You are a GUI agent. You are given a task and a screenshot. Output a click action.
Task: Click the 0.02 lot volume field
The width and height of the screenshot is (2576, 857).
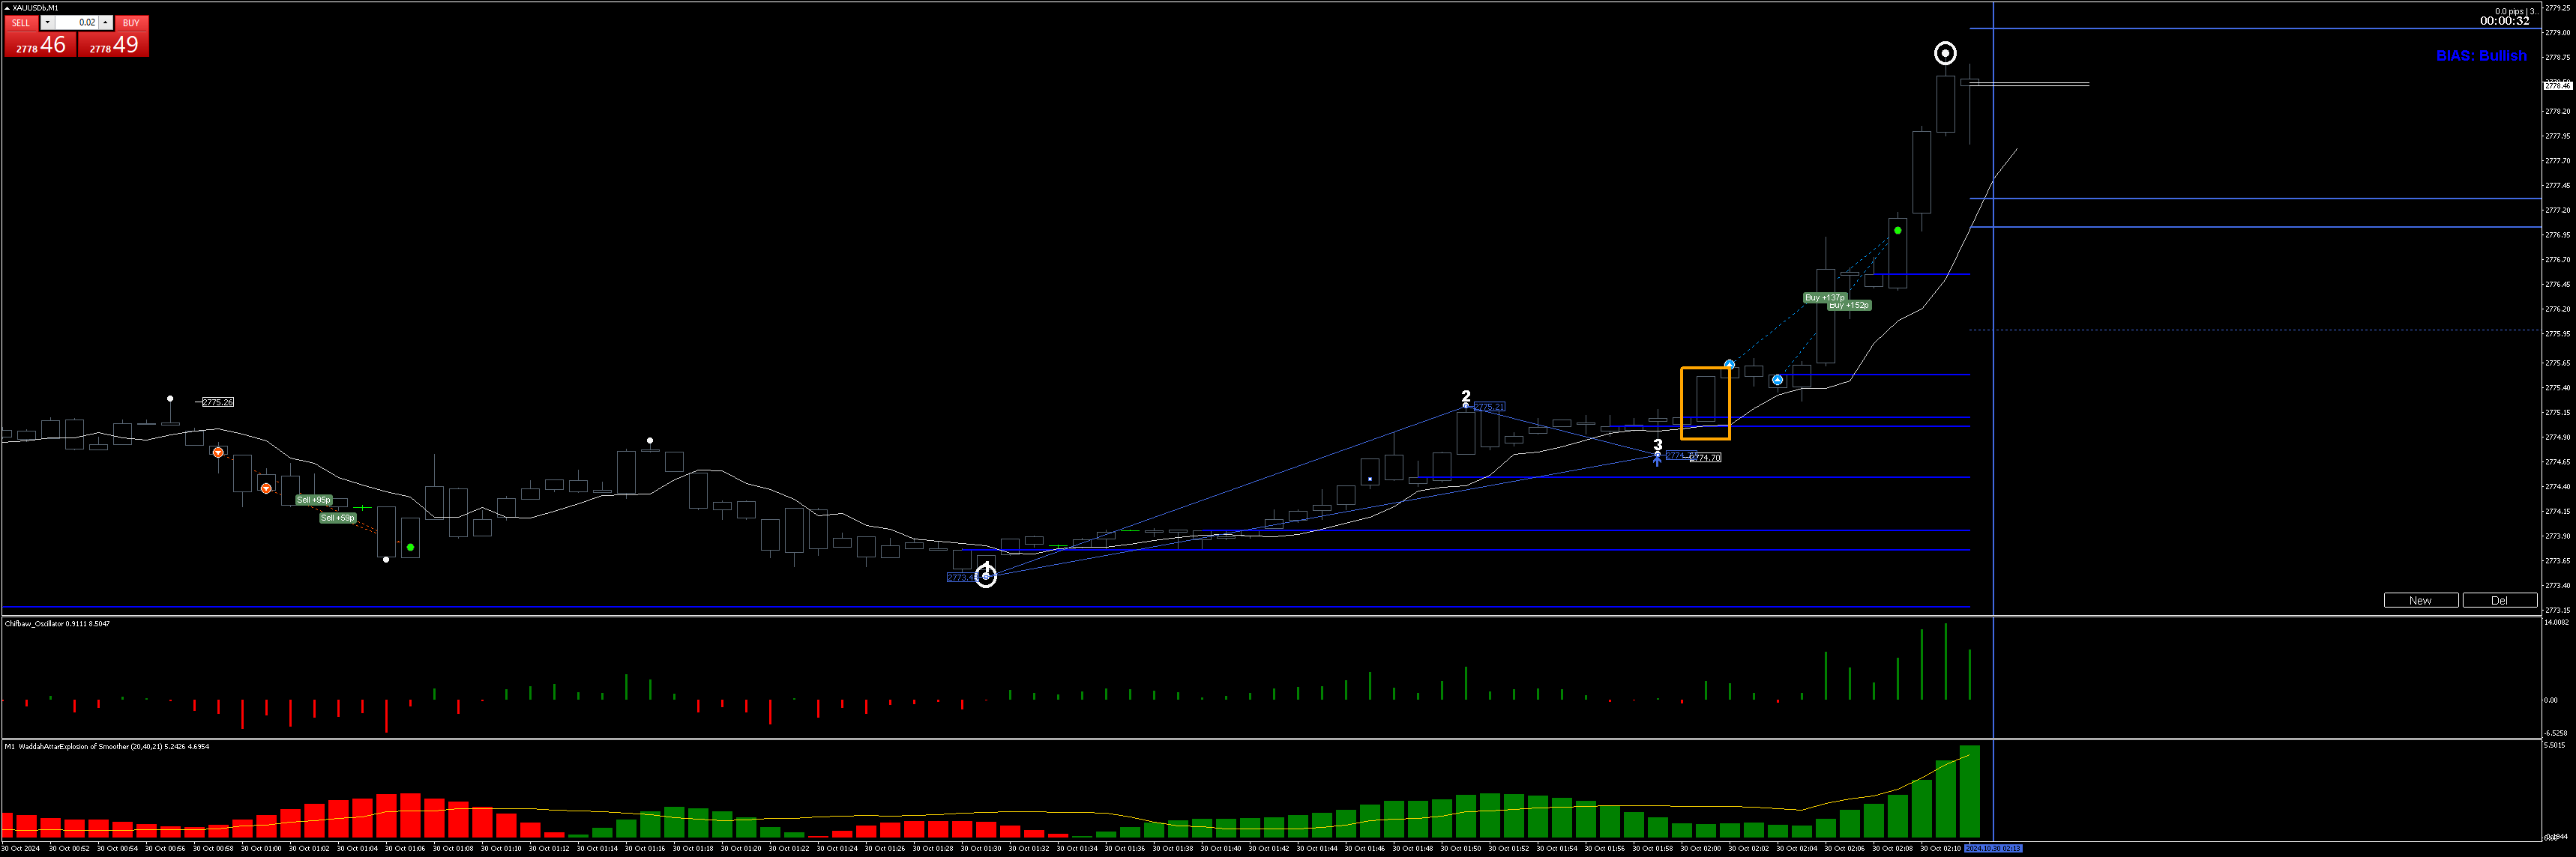(x=76, y=22)
